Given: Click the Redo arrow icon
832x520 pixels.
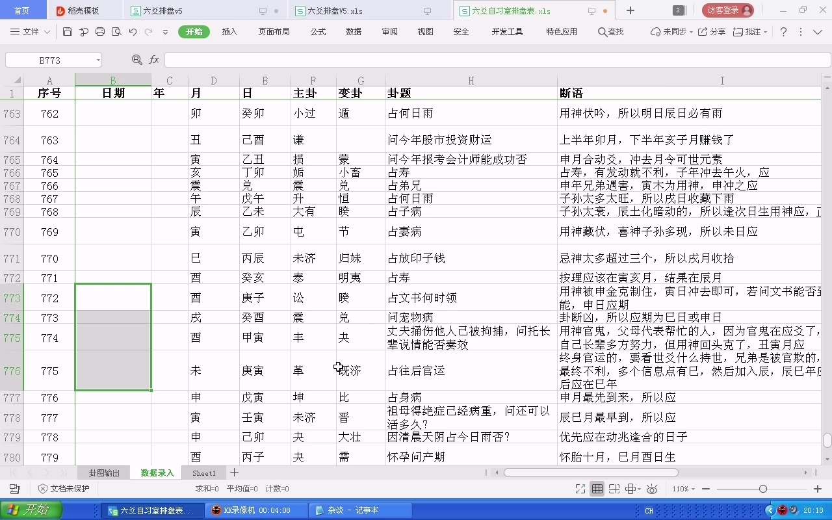Looking at the screenshot, I should click(149, 32).
